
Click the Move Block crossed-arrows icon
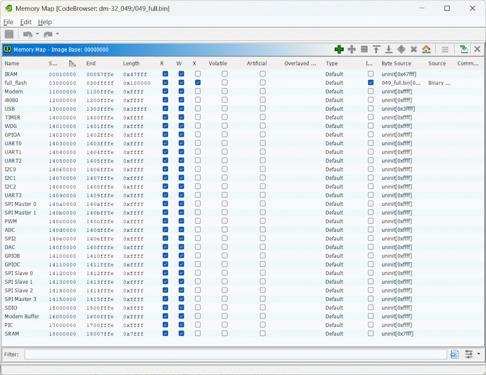(351, 49)
